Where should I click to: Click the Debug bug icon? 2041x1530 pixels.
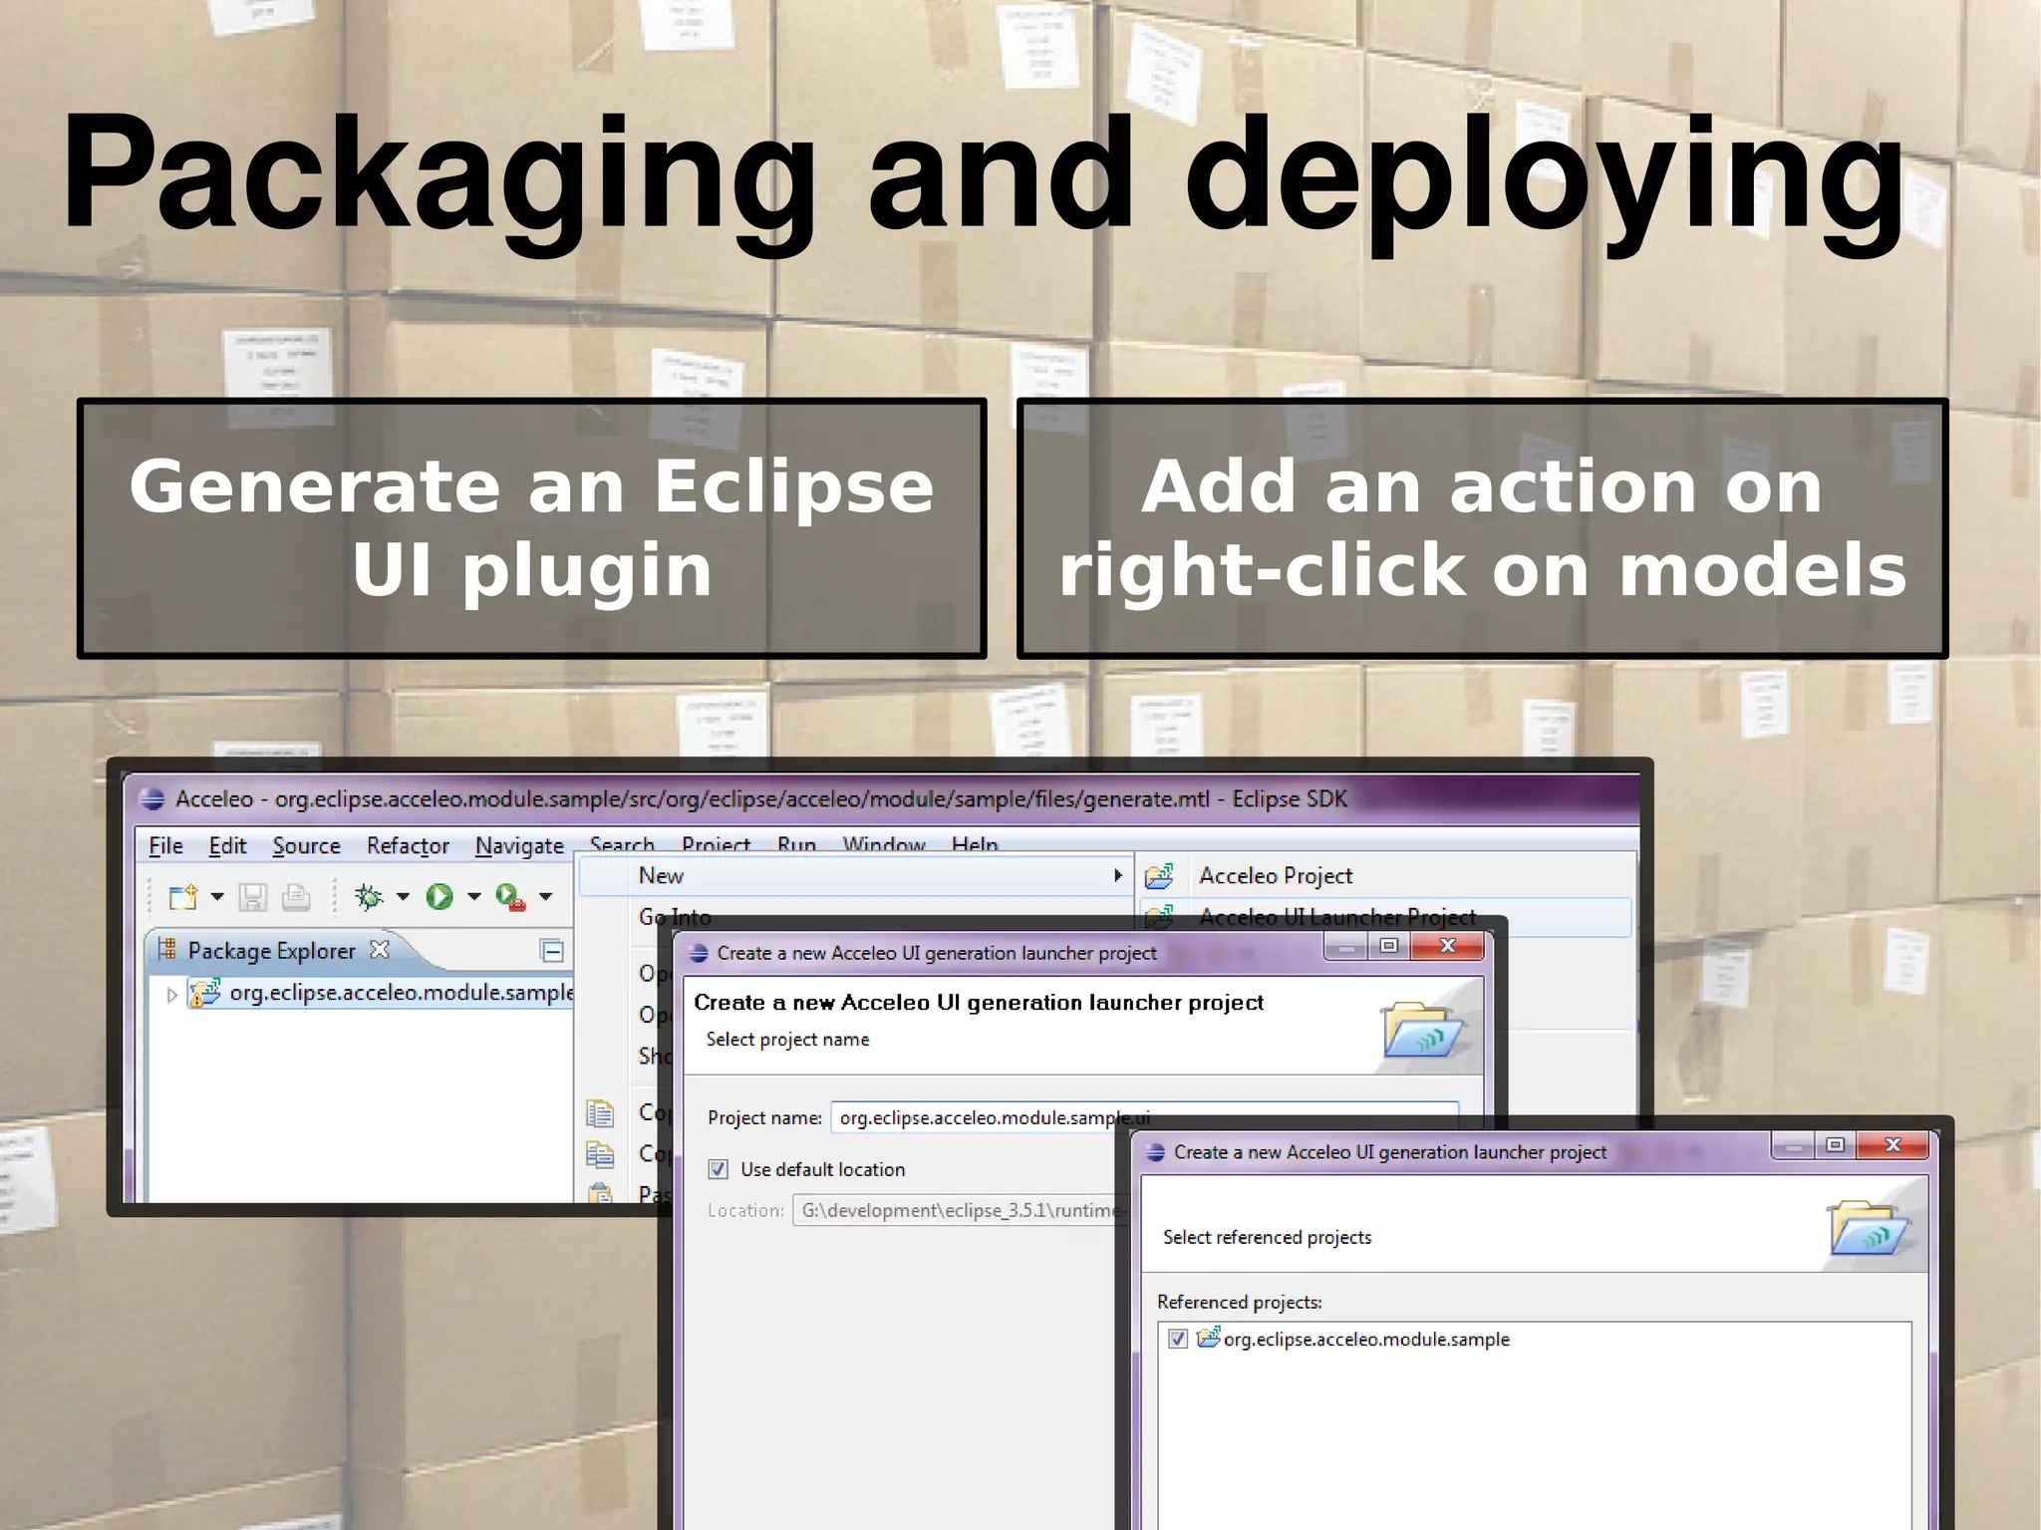[369, 897]
